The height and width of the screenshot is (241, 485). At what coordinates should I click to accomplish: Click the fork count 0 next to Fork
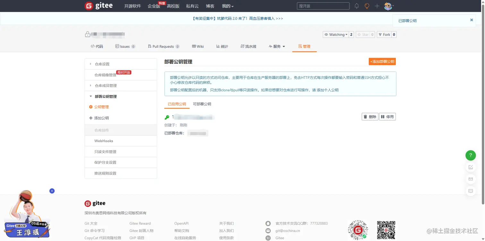[x=394, y=35]
